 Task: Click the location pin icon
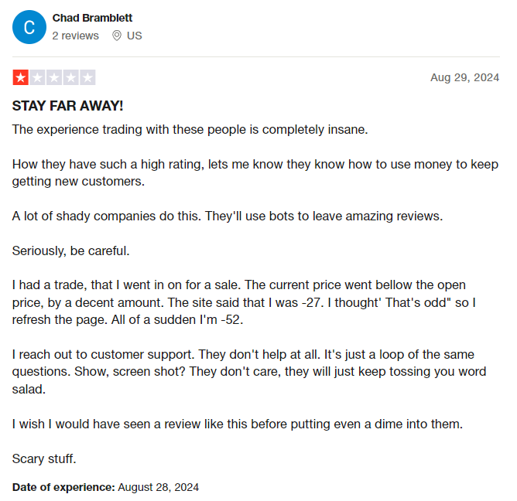117,36
